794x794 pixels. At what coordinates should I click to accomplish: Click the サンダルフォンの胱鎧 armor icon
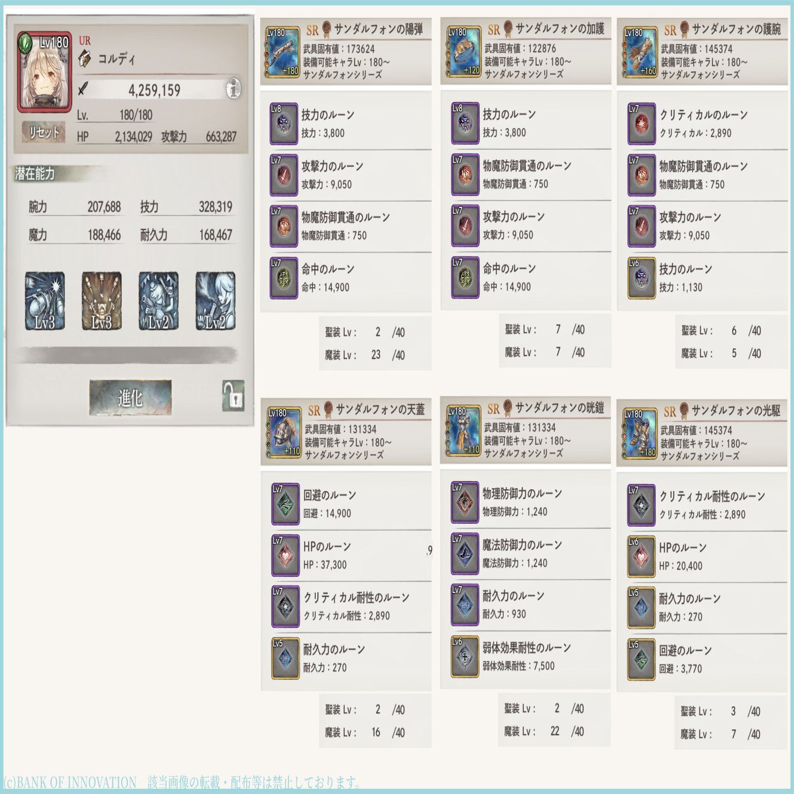click(x=463, y=431)
